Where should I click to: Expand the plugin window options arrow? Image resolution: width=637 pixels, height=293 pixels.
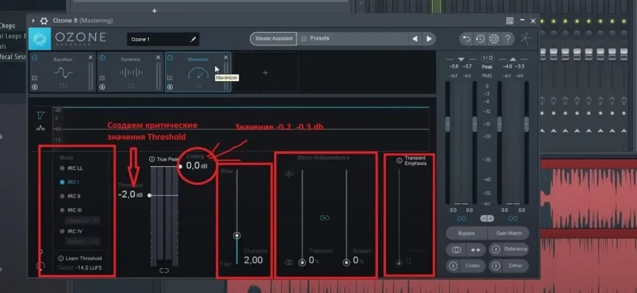point(33,21)
